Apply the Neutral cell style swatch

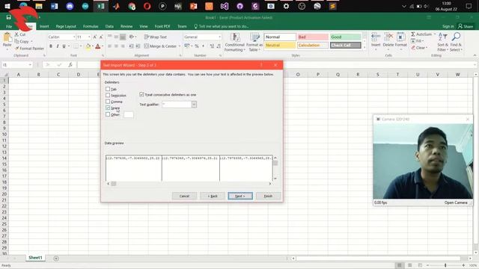280,45
